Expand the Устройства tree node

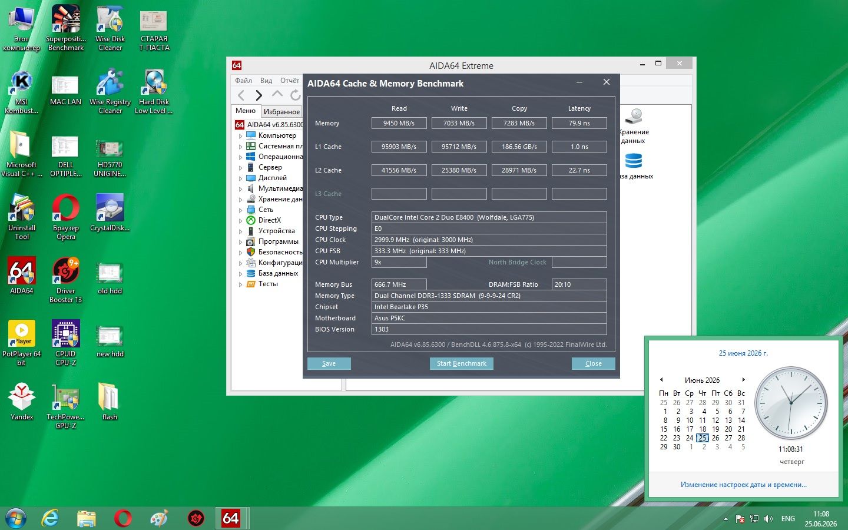[x=240, y=231]
